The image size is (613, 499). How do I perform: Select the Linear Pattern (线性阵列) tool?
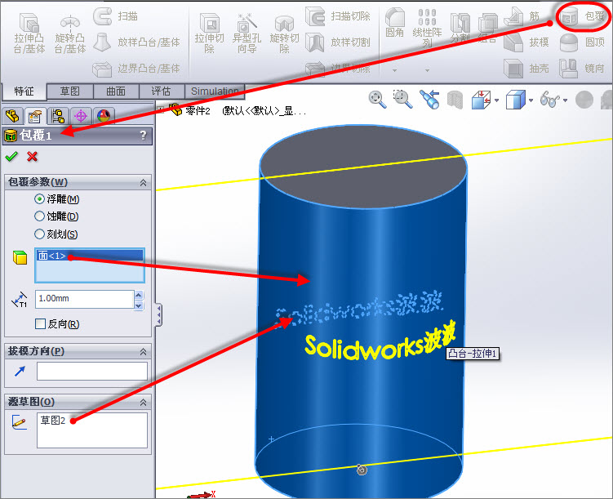[x=427, y=28]
